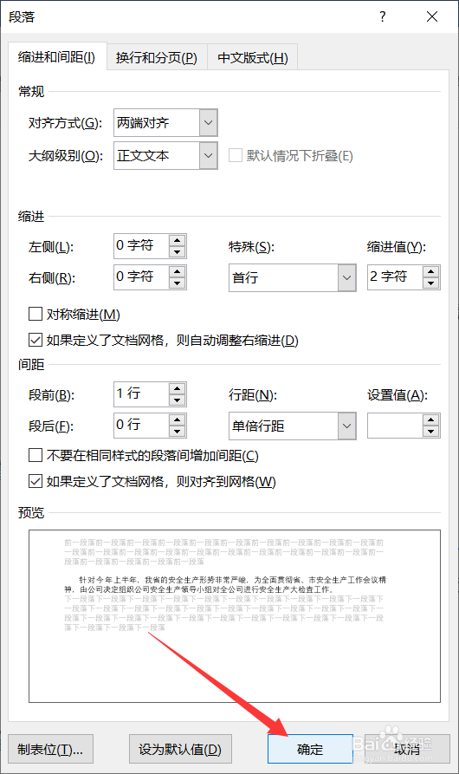Viewport: 459px width, 774px height.
Task: Increase 段前 spacing with up arrow
Action: pyautogui.click(x=177, y=388)
